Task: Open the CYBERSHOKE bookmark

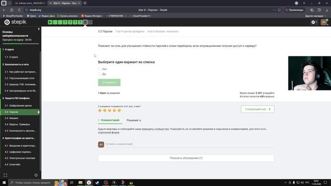Action: coord(116,16)
